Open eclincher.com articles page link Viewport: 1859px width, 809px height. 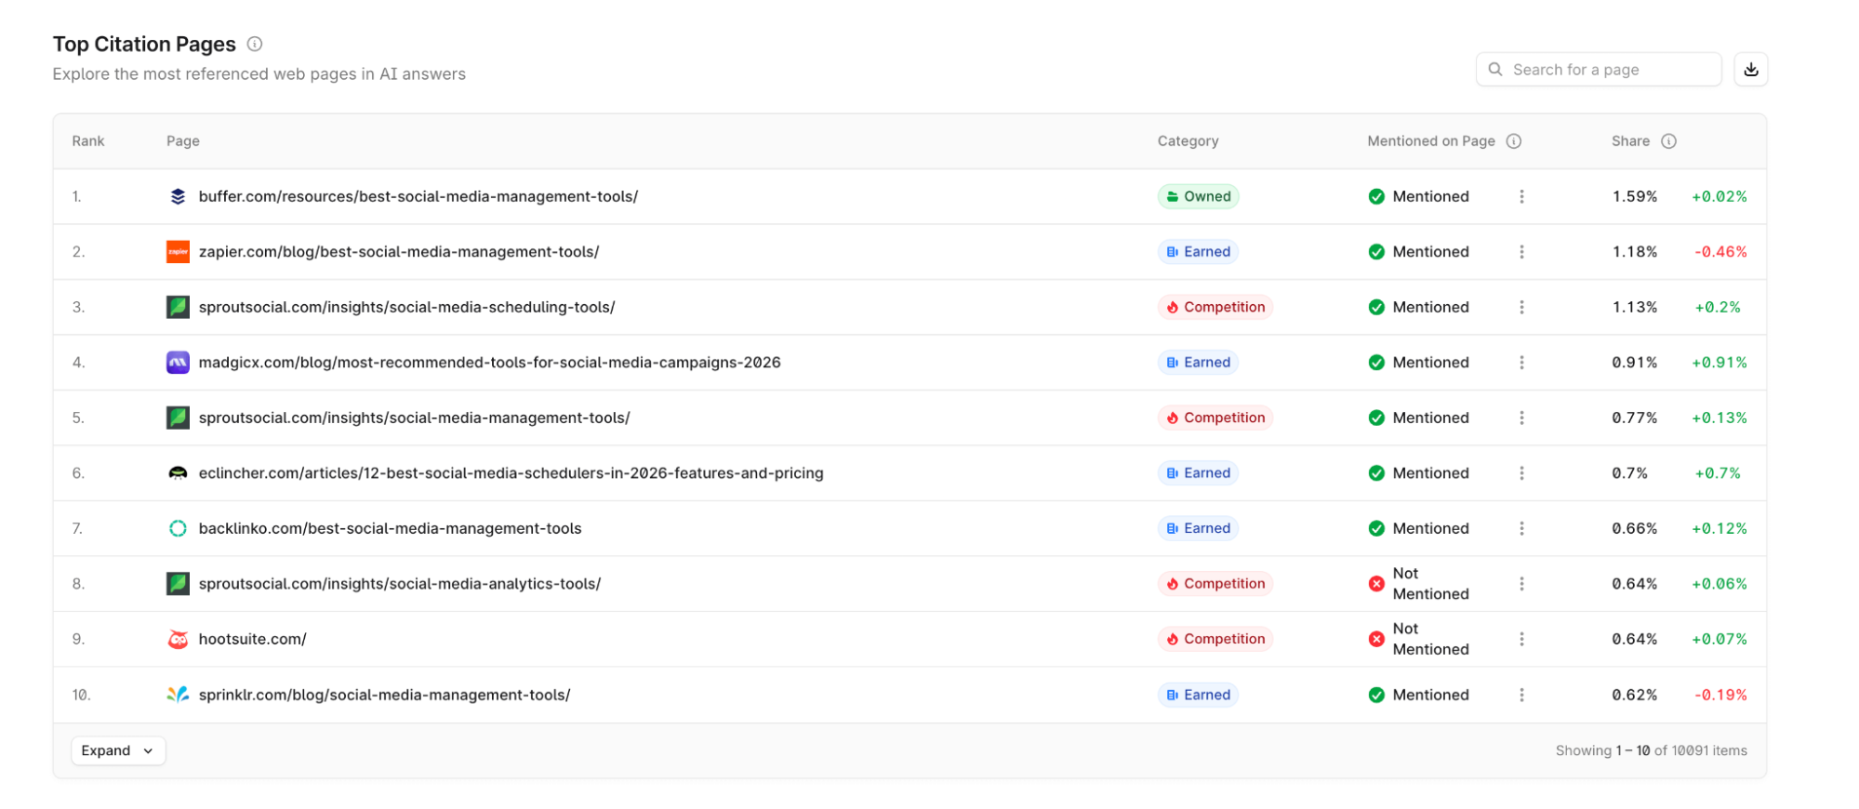point(511,473)
